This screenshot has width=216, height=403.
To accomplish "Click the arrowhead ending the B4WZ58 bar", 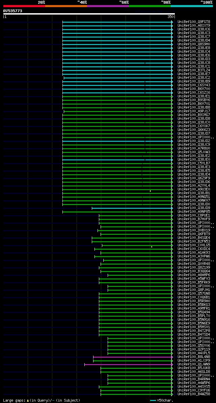I will click(x=172, y=394).
